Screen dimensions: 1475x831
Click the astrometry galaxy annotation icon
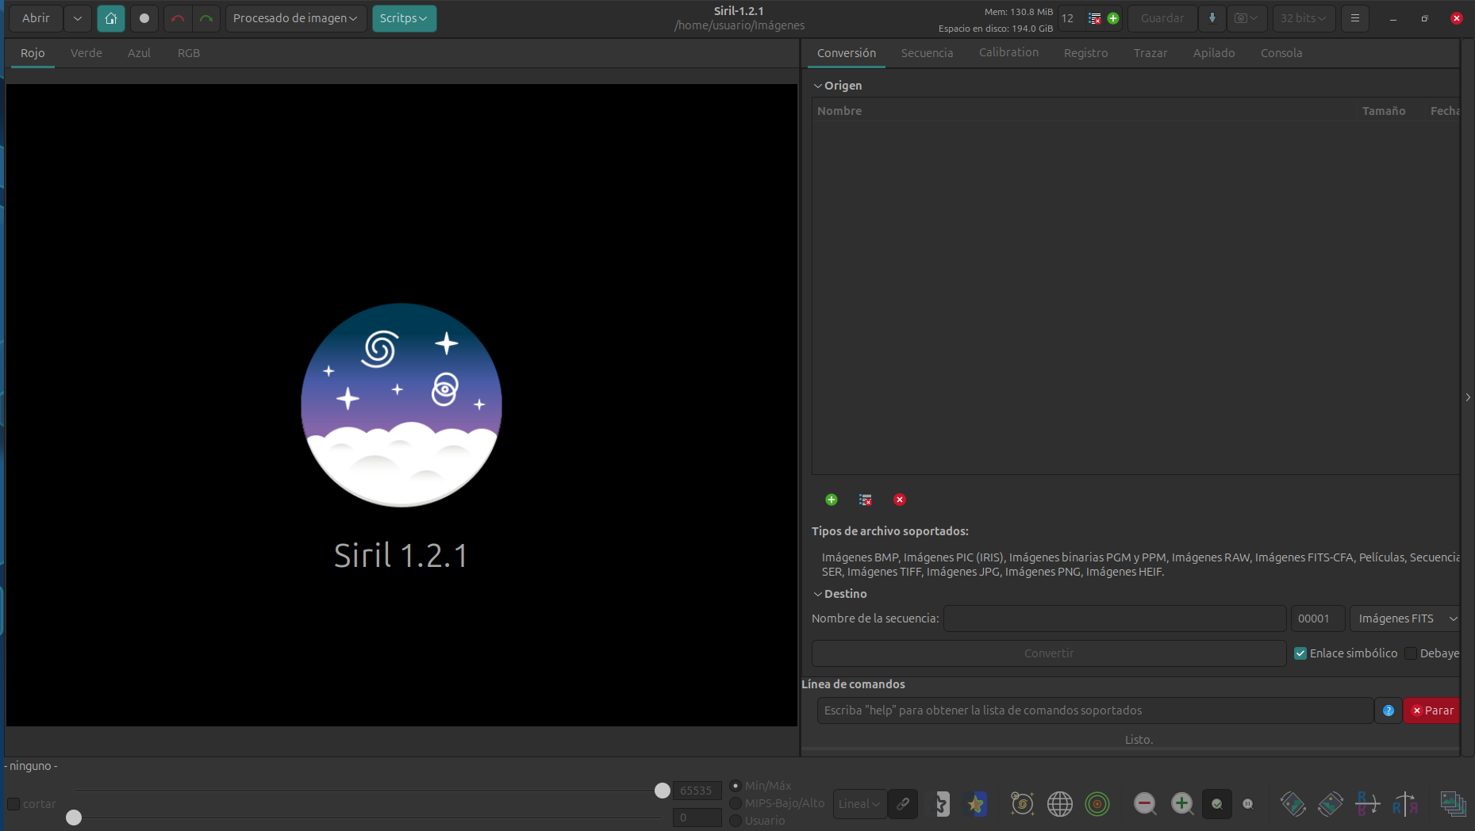[x=1022, y=804]
